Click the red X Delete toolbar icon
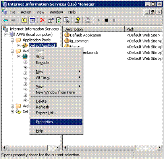 coord(42,20)
